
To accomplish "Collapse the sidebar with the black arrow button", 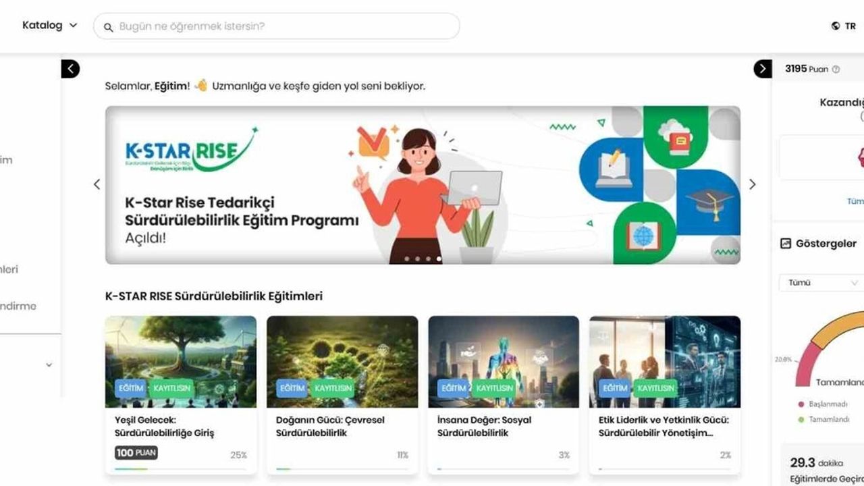I will tap(70, 68).
